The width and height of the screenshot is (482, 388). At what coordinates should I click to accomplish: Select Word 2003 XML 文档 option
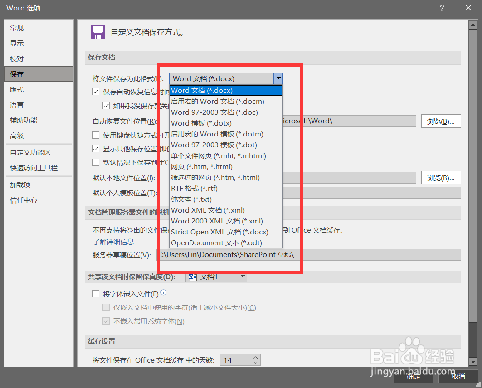226,221
